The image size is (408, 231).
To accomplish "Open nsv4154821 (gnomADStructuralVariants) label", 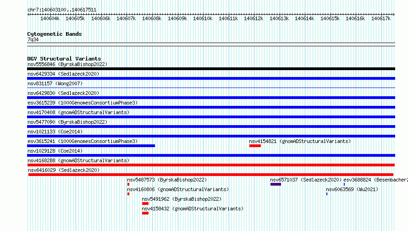I will 300,141.
